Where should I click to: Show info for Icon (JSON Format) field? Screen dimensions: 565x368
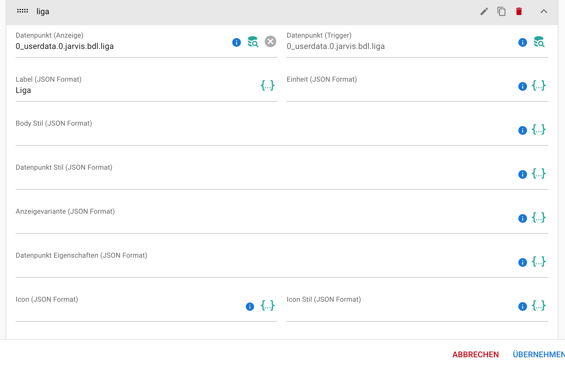(250, 306)
